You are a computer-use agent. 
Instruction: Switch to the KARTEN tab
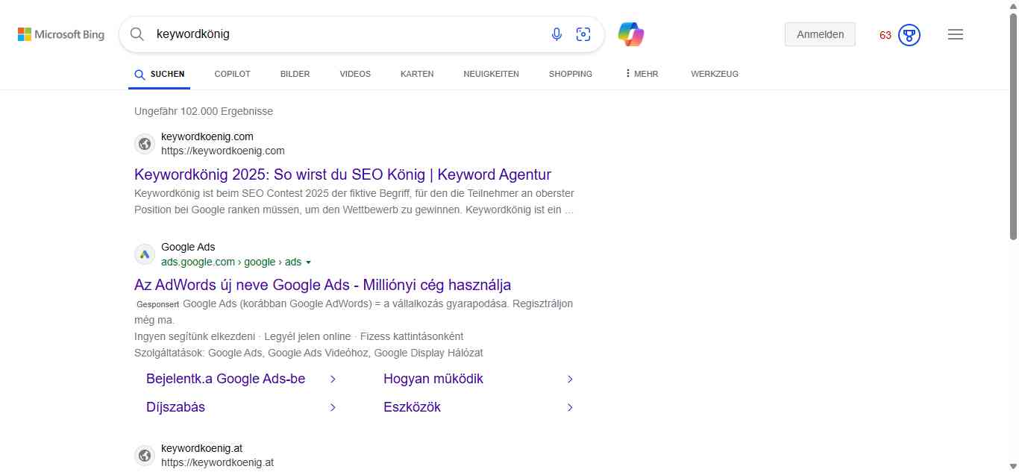(417, 74)
